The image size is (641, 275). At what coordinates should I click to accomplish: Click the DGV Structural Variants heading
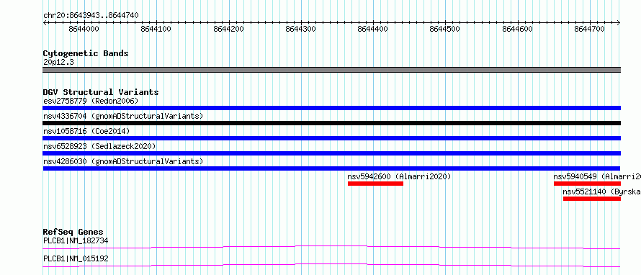point(101,92)
